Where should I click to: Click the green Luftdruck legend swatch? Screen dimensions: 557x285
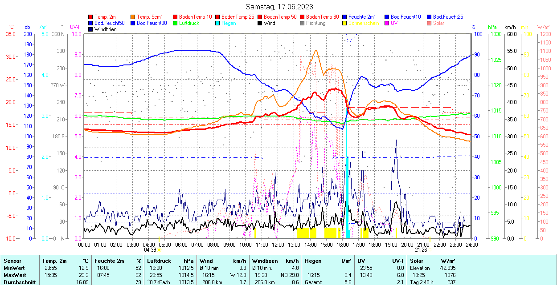[x=176, y=23]
